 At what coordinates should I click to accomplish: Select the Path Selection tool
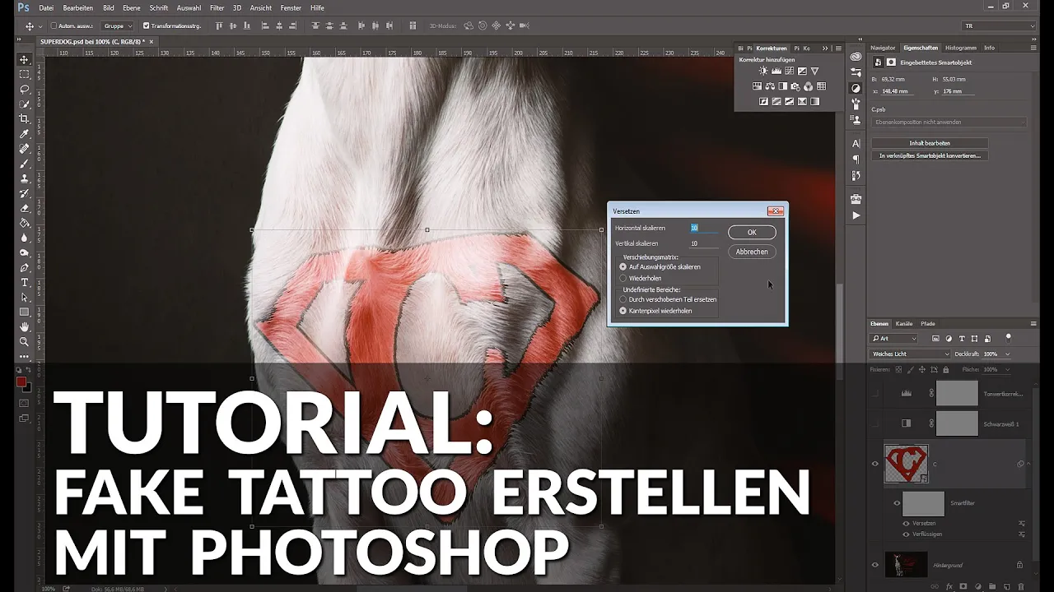click(24, 297)
